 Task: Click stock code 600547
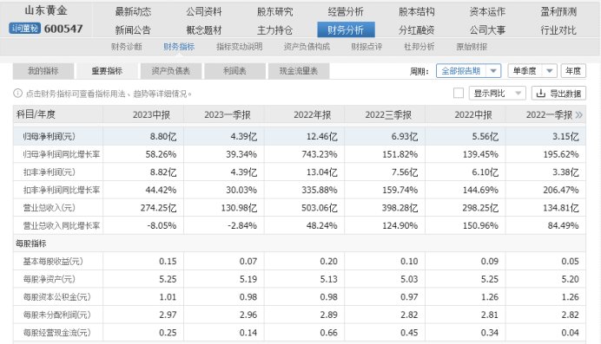(x=63, y=29)
